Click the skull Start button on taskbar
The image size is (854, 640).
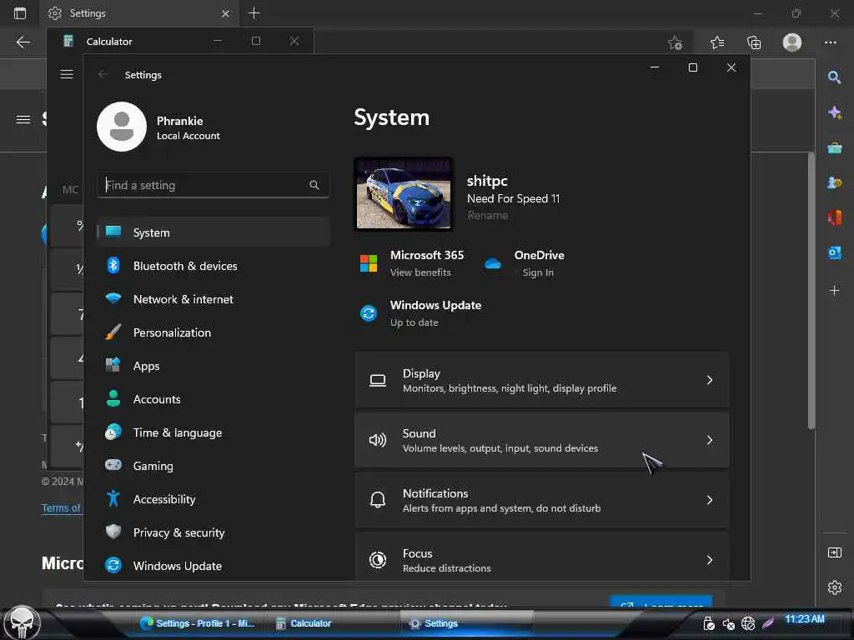pyautogui.click(x=22, y=622)
